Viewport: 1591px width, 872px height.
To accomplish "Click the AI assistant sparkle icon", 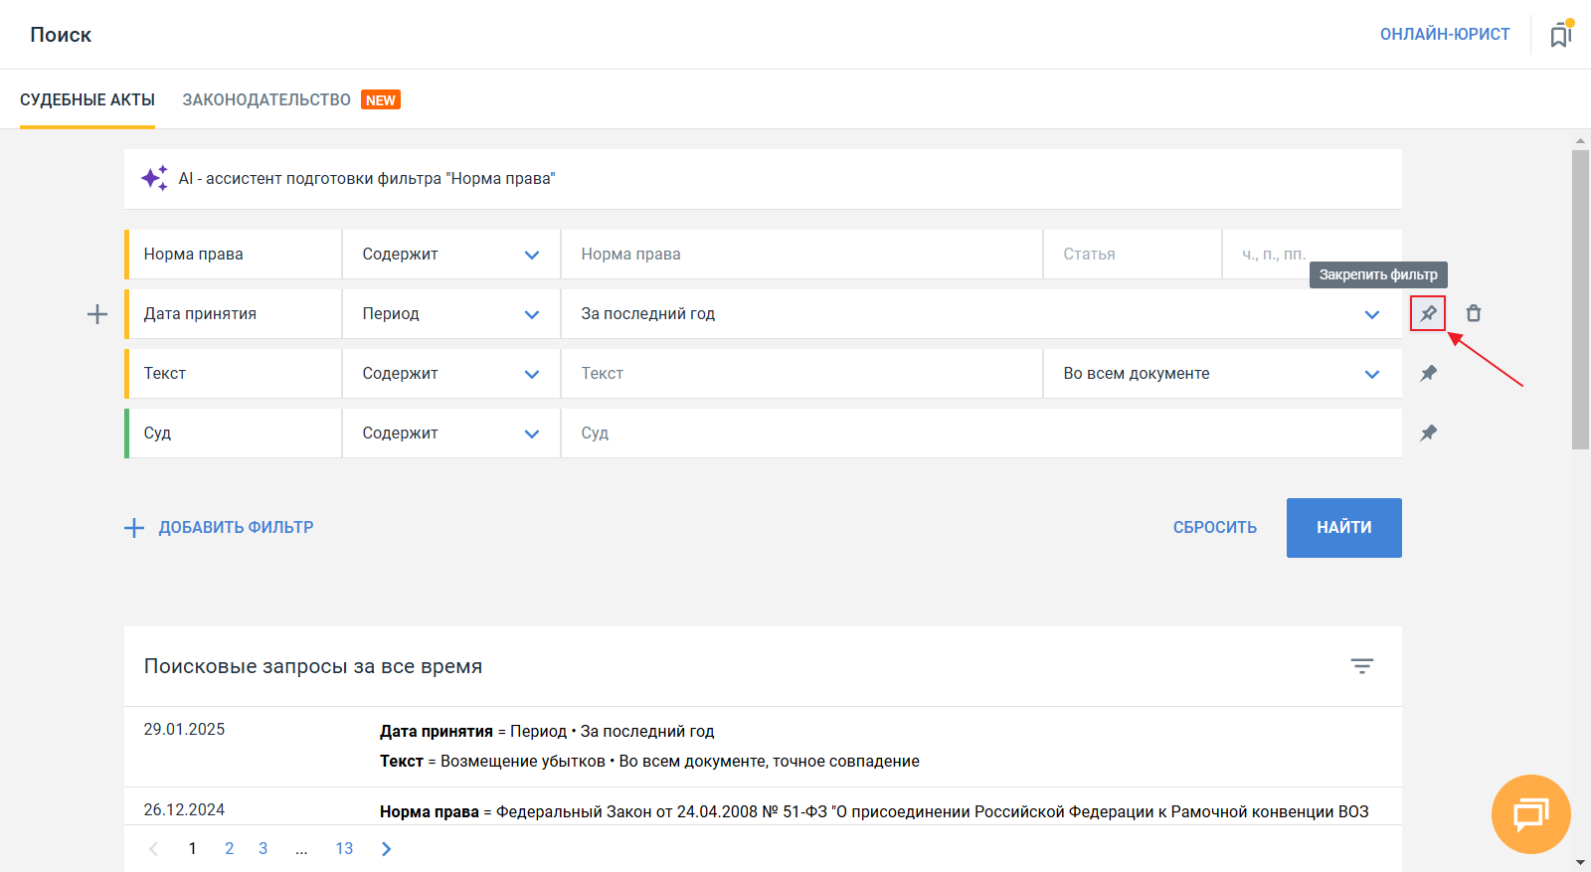I will [154, 178].
